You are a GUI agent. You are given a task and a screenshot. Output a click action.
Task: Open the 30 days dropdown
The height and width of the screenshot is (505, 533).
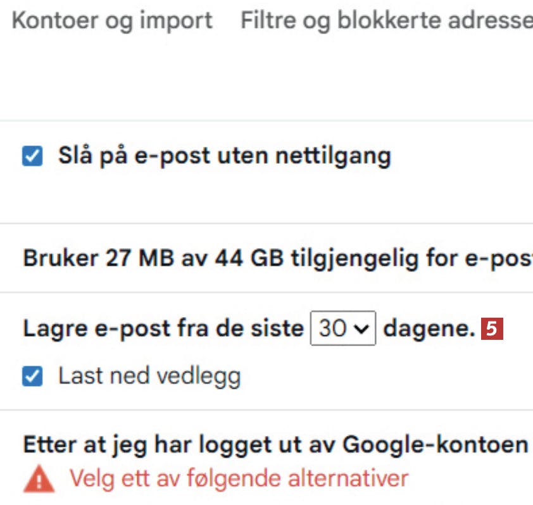point(342,329)
